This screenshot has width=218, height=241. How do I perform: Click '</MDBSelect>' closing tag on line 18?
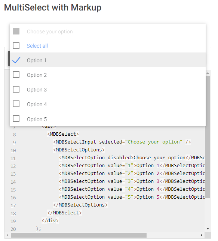tap(65, 213)
